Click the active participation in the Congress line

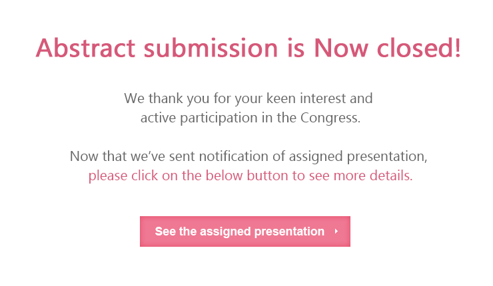(x=250, y=118)
